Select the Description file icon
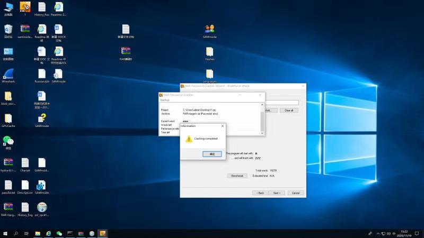Screen dimensions: 424x238 pos(25,187)
